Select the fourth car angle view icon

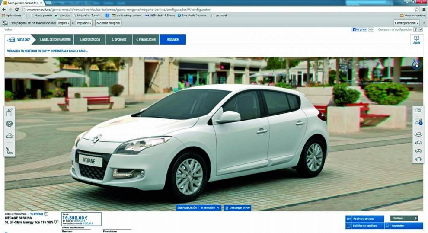[x=418, y=159]
